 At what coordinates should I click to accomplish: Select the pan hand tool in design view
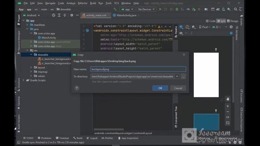point(227,99)
